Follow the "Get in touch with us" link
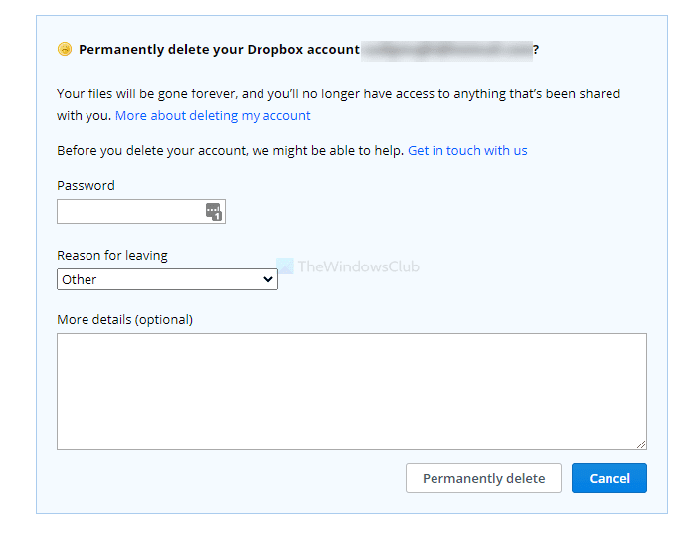This screenshot has width=696, height=533. [467, 151]
